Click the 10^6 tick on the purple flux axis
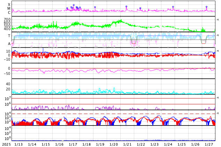221x147 pixels. tap(8, 104)
